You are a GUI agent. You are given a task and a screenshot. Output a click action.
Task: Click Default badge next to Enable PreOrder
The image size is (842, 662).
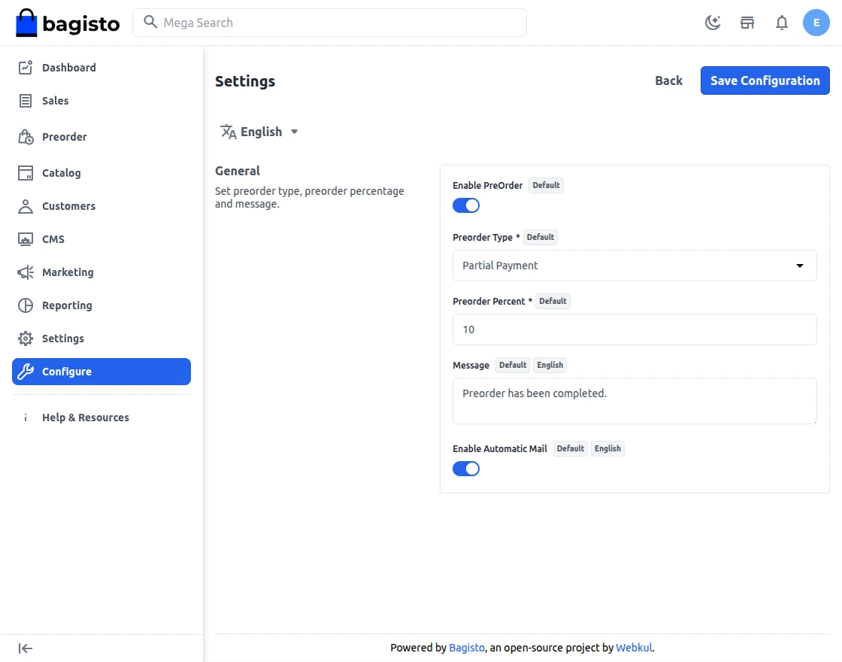tap(546, 185)
